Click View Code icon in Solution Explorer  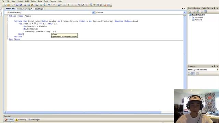click(202, 12)
